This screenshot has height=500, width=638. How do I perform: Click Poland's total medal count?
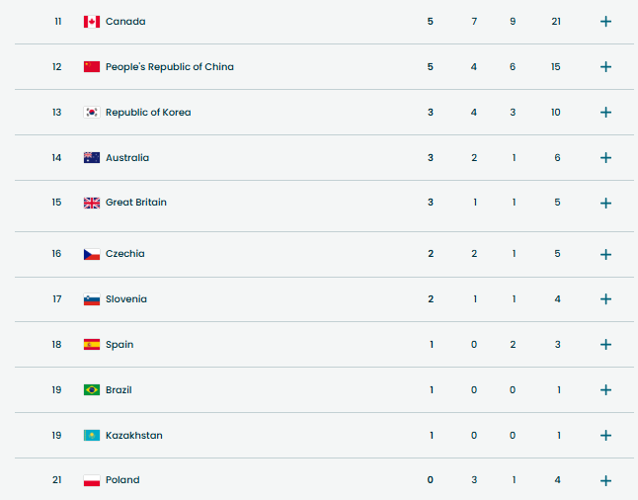click(556, 480)
